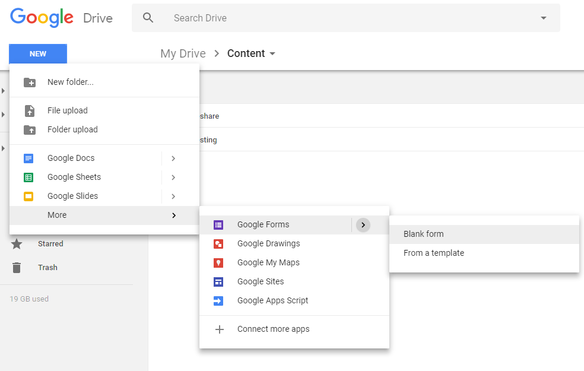Screen dimensions: 584x371
Task: Click the 19 GB used storage text
Action: 29,299
